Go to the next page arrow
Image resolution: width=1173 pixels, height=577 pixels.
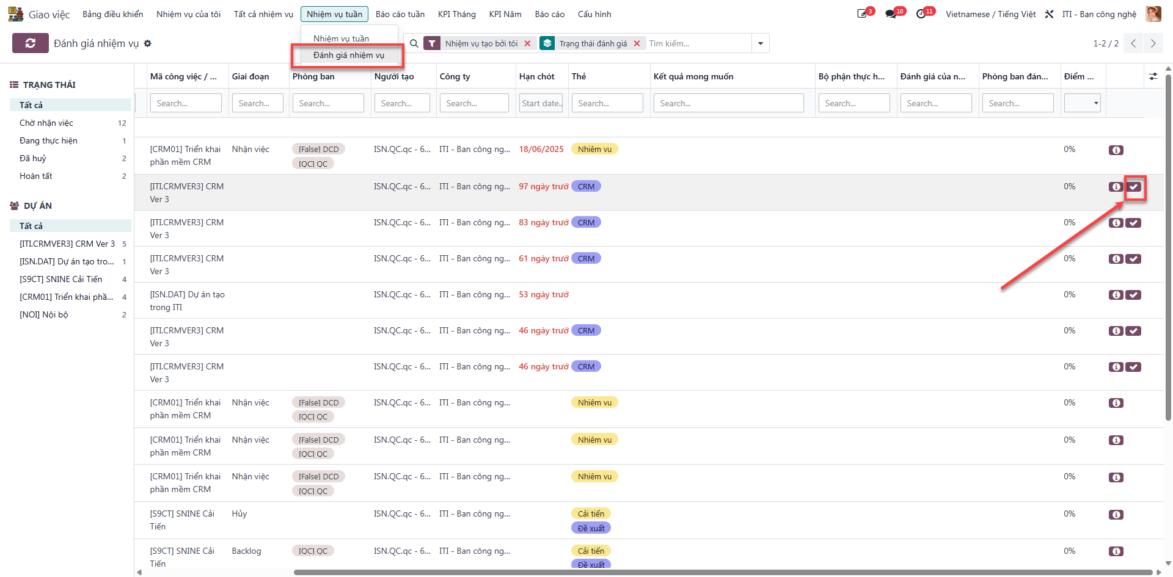1153,43
